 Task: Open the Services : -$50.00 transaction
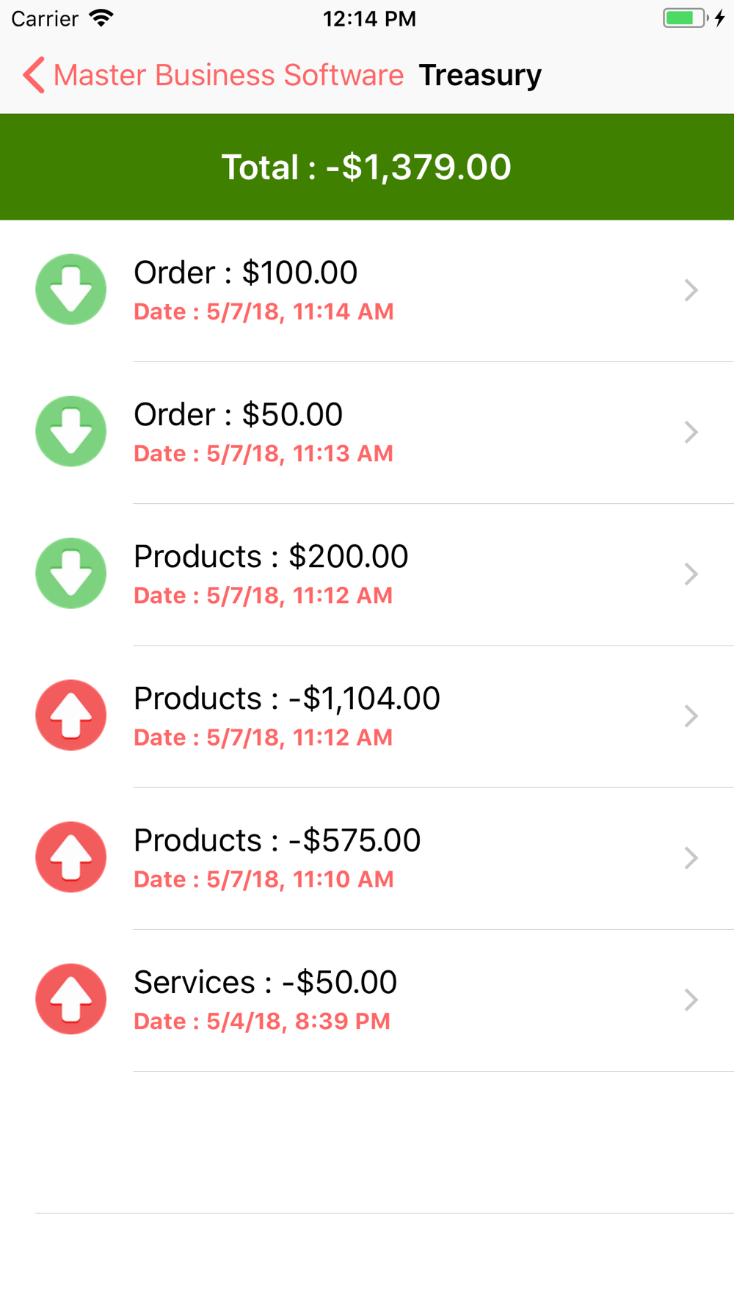click(x=367, y=999)
